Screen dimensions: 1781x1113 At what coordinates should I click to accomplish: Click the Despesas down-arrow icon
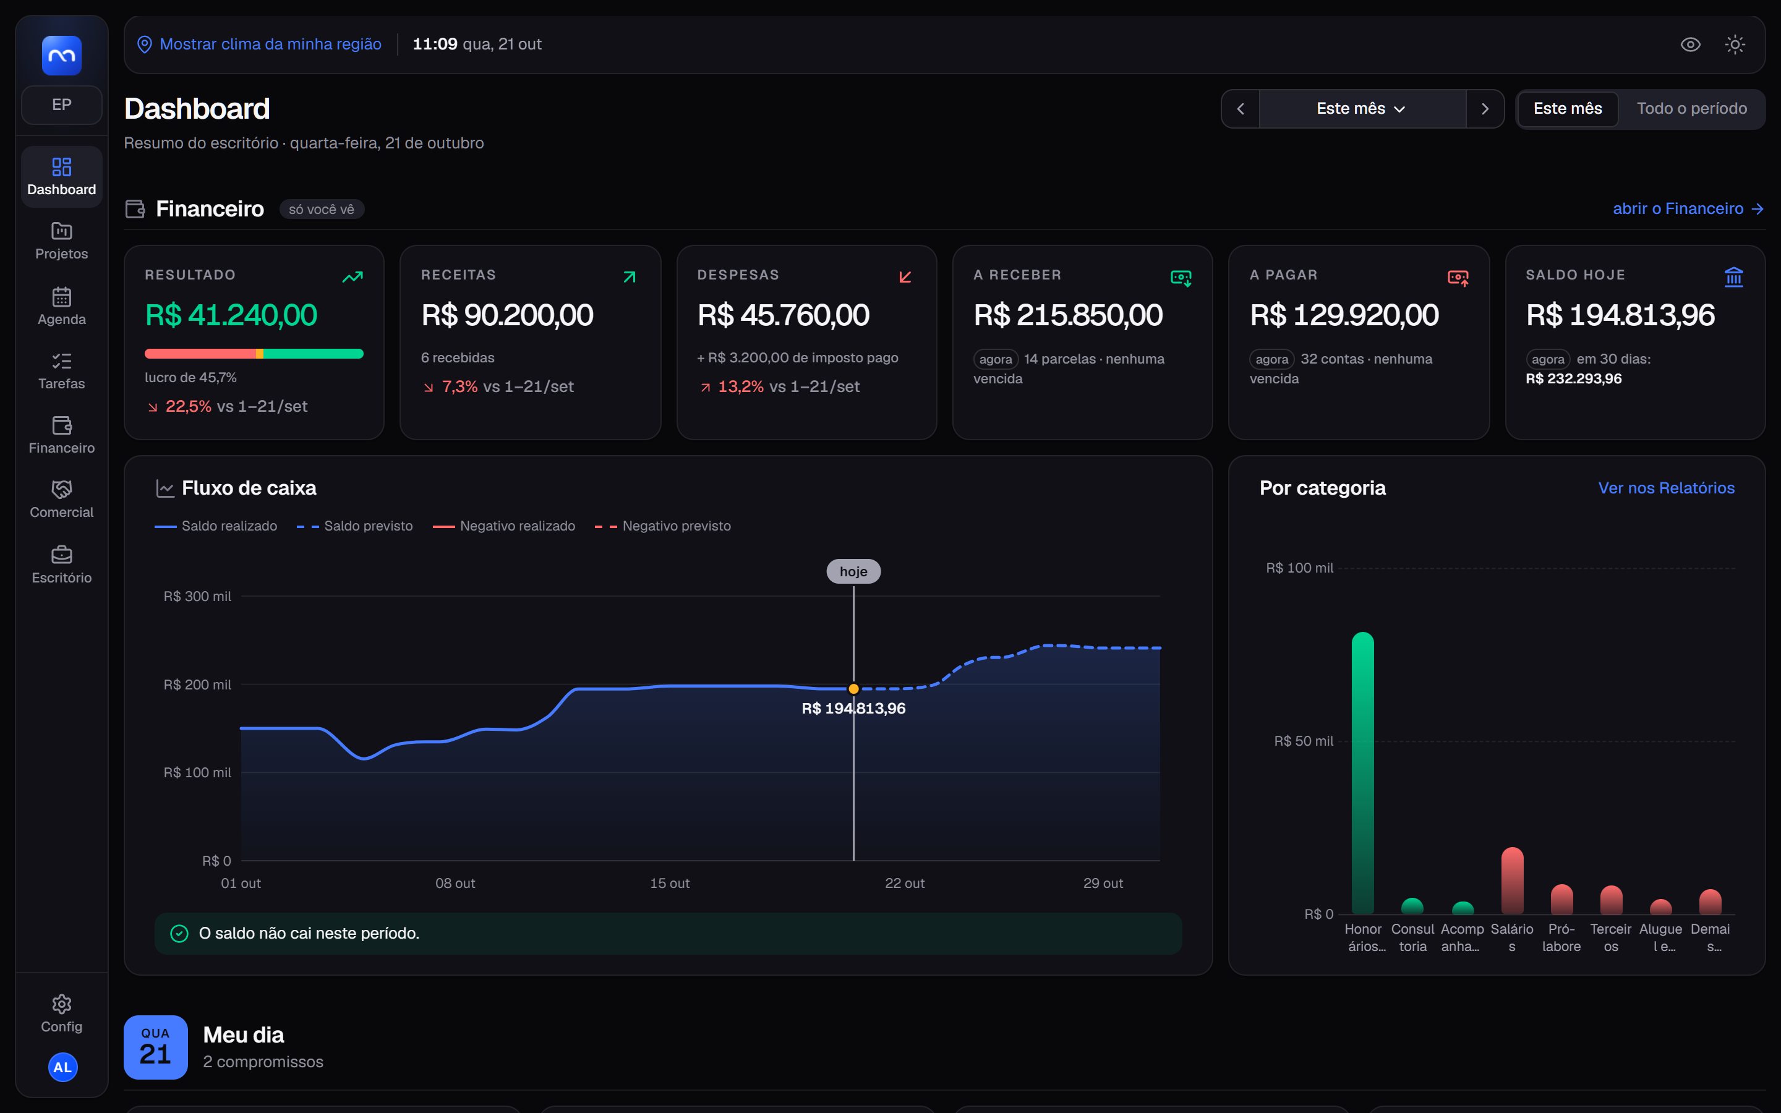click(x=905, y=277)
